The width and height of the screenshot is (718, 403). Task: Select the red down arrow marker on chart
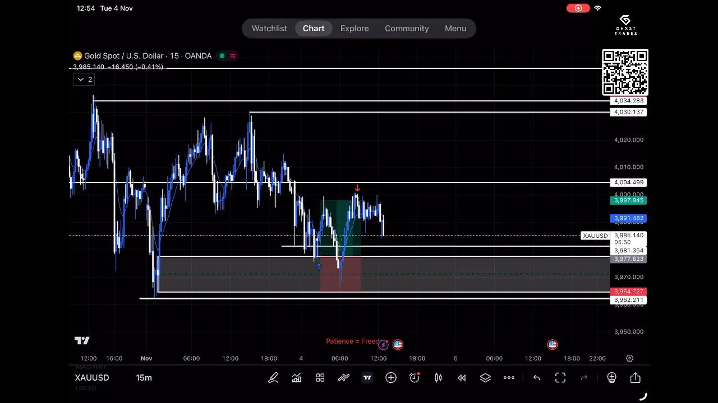[357, 189]
